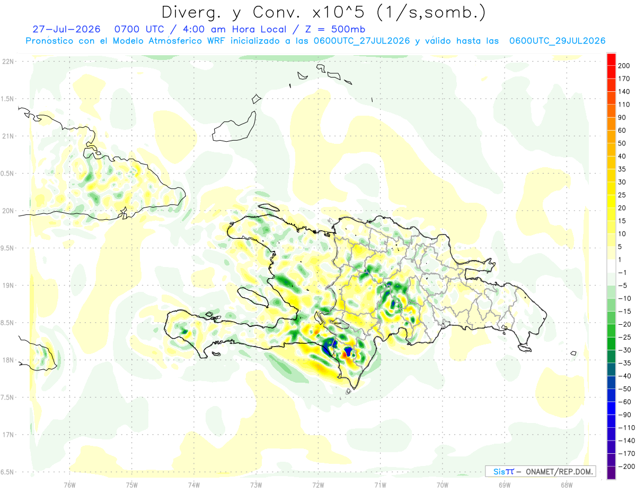Click the pale yellow band between 1 and 5
This screenshot has height=492, width=636.
(612, 253)
